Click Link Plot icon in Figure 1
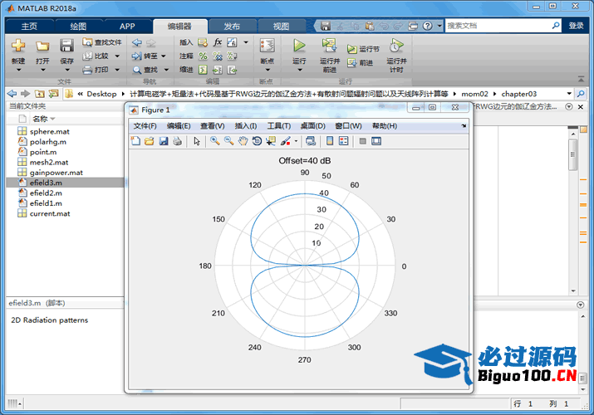The height and width of the screenshot is (415, 594). click(311, 141)
